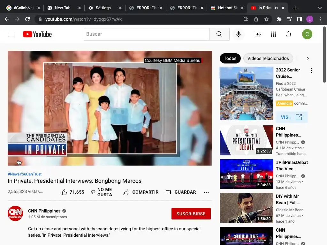Click the speaker icon on the YouTube tab

[276, 8]
